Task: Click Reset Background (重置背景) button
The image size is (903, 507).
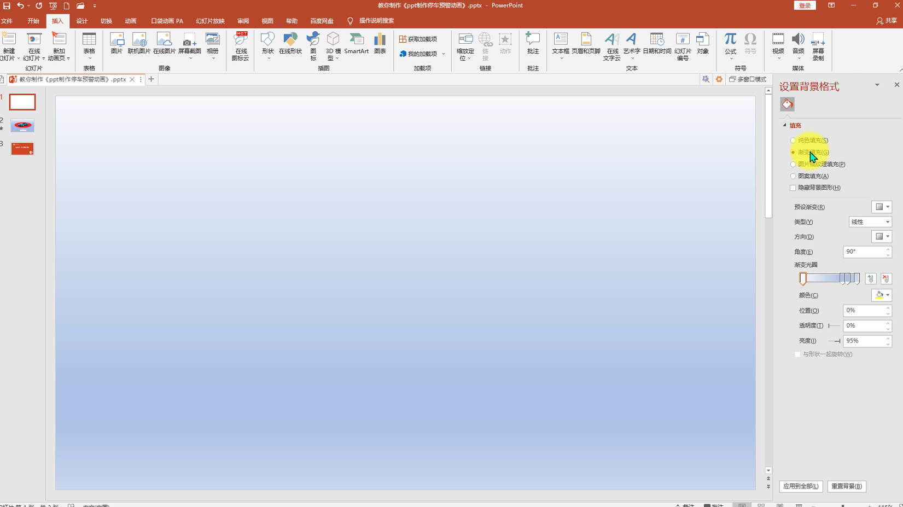Action: (847, 486)
